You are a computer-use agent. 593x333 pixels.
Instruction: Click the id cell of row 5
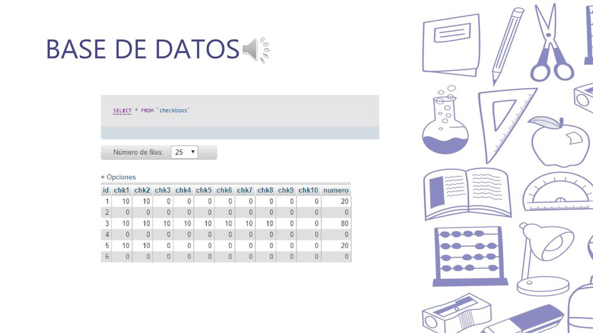107,245
